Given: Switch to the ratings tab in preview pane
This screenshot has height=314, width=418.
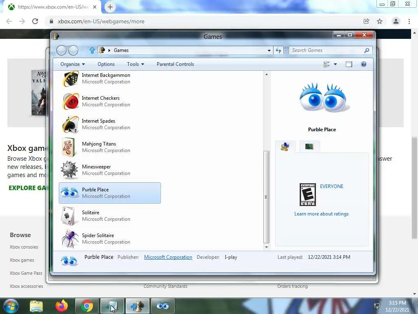Looking at the screenshot, I should (285, 147).
